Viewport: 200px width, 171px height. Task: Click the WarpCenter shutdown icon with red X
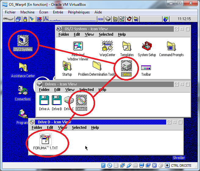[x=39, y=19]
